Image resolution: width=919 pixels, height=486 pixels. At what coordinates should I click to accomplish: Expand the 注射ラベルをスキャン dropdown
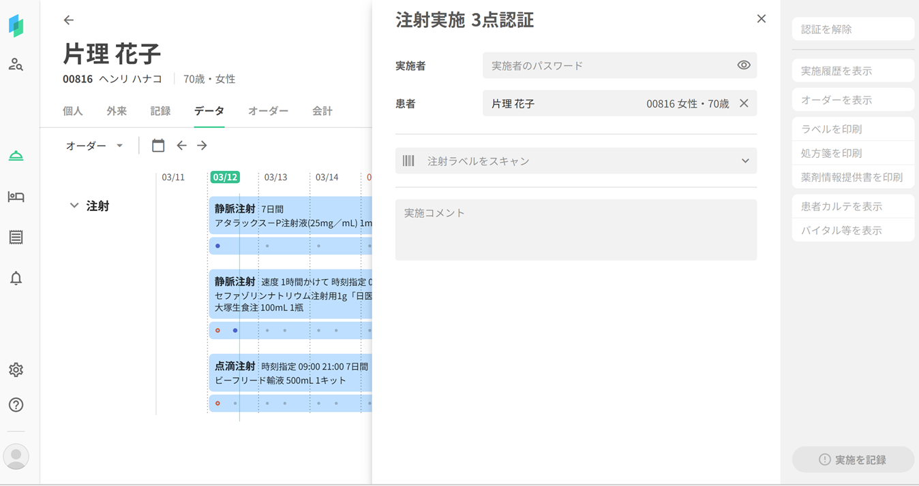point(745,161)
